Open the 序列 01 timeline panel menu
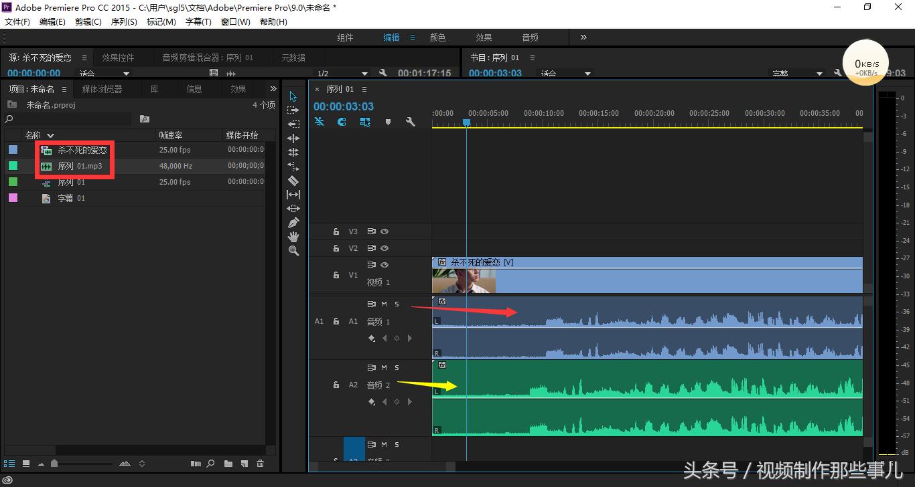 point(364,89)
